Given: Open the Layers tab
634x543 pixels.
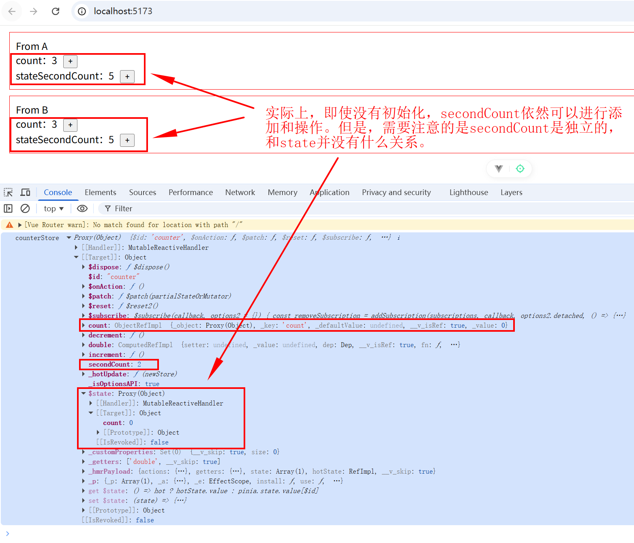Looking at the screenshot, I should (512, 193).
